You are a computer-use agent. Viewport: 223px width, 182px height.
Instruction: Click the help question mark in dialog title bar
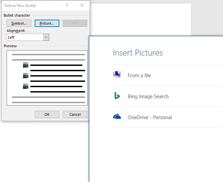click(67, 5)
